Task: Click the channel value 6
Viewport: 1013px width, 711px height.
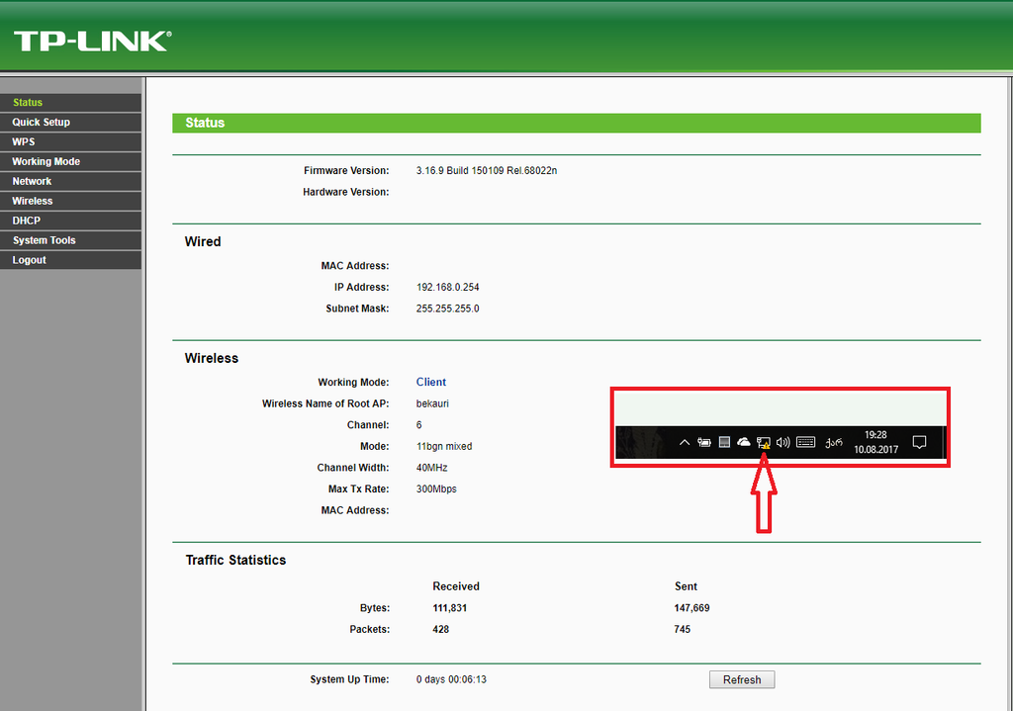Action: point(419,425)
